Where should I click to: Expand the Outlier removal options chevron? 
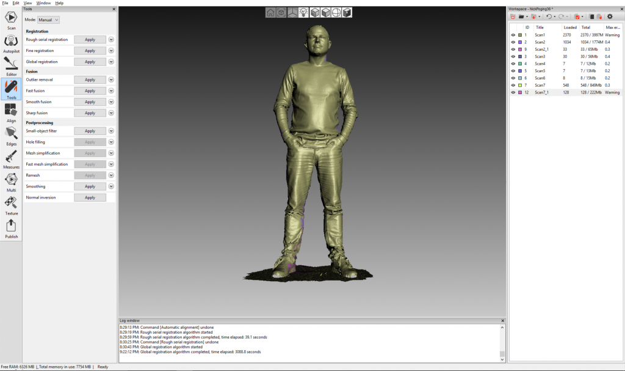(111, 79)
